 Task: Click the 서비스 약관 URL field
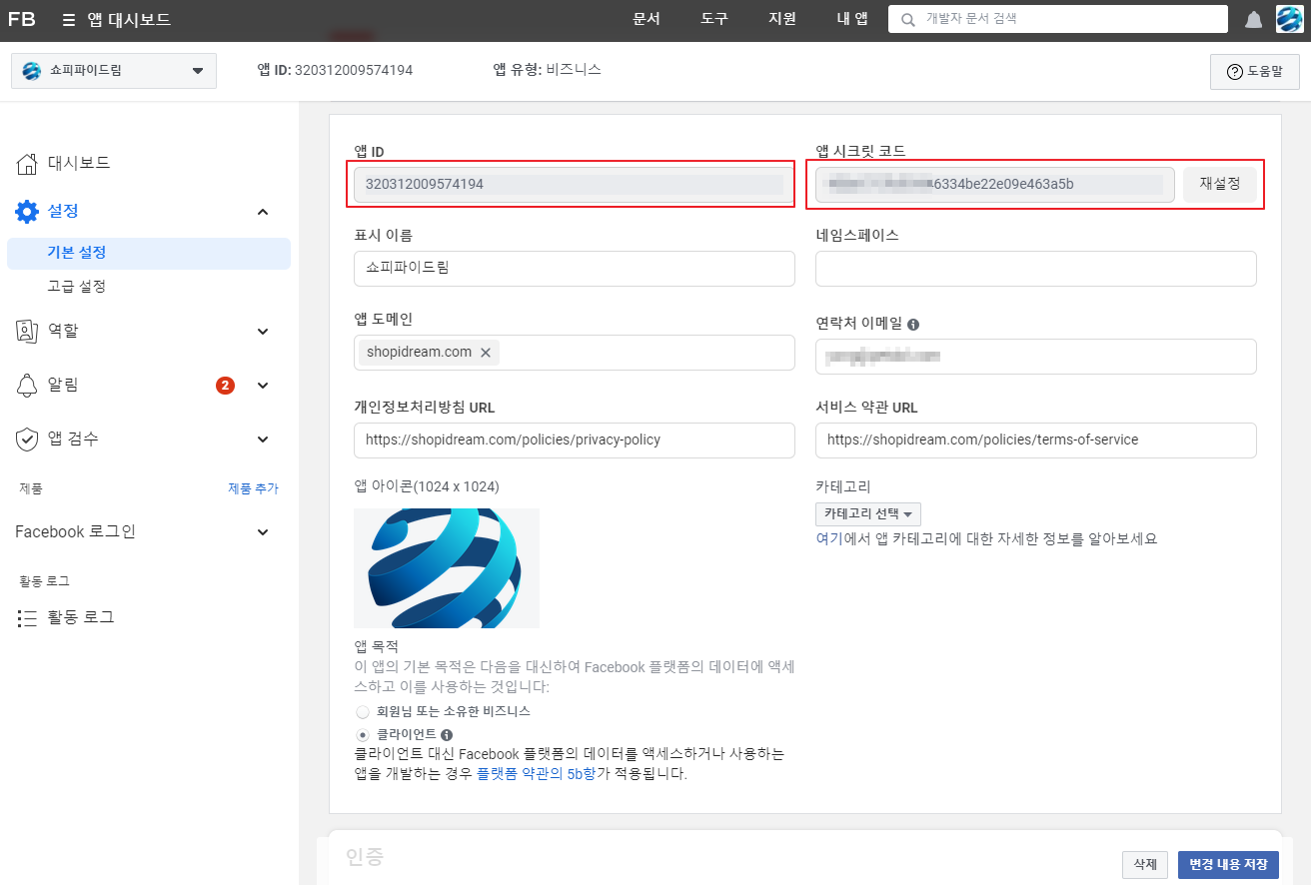[x=1036, y=441]
